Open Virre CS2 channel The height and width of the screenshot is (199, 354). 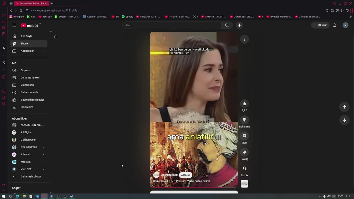[x=28, y=169]
